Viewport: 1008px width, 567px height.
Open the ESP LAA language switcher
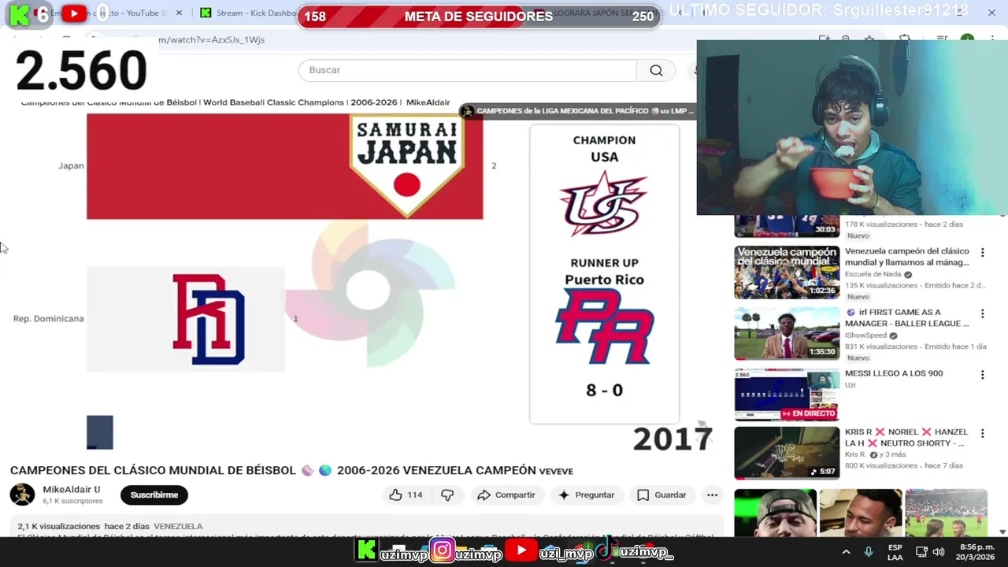coord(895,552)
